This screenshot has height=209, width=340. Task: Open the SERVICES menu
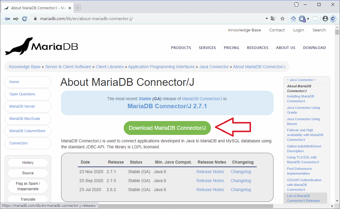coord(207,48)
